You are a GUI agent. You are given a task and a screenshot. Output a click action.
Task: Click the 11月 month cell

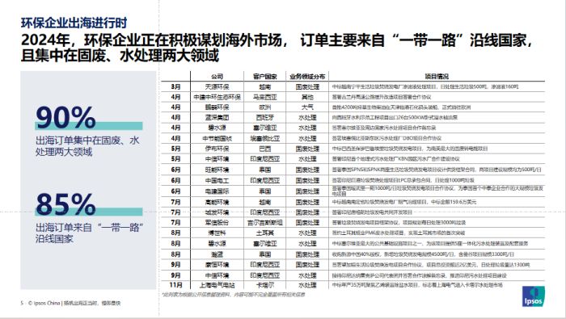pos(175,285)
